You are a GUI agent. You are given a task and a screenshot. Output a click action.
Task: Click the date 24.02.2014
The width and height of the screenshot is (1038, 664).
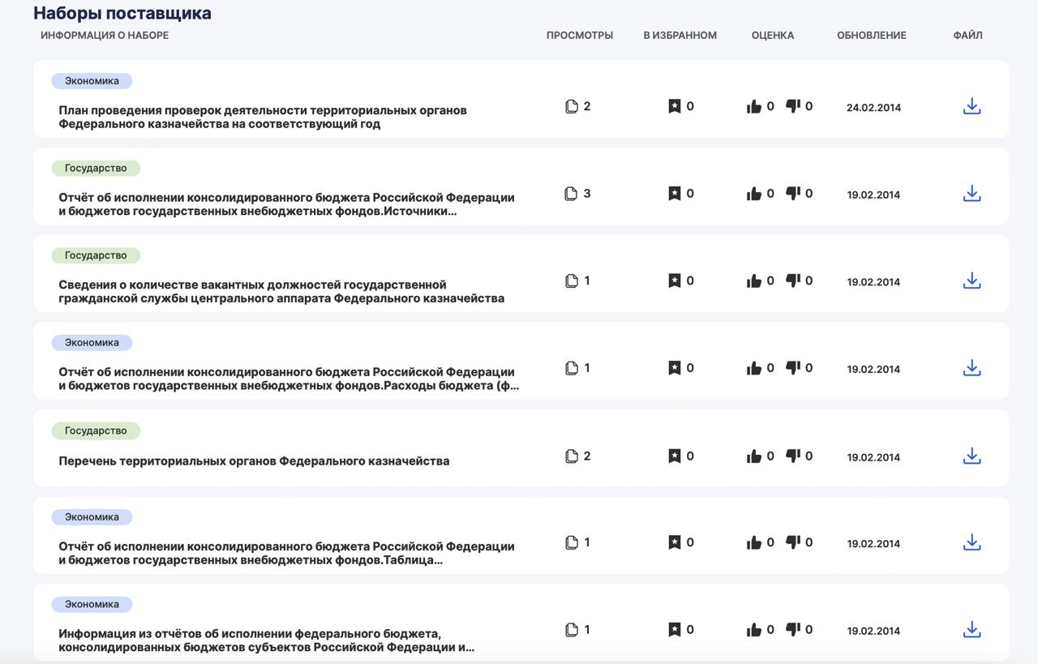tap(873, 107)
